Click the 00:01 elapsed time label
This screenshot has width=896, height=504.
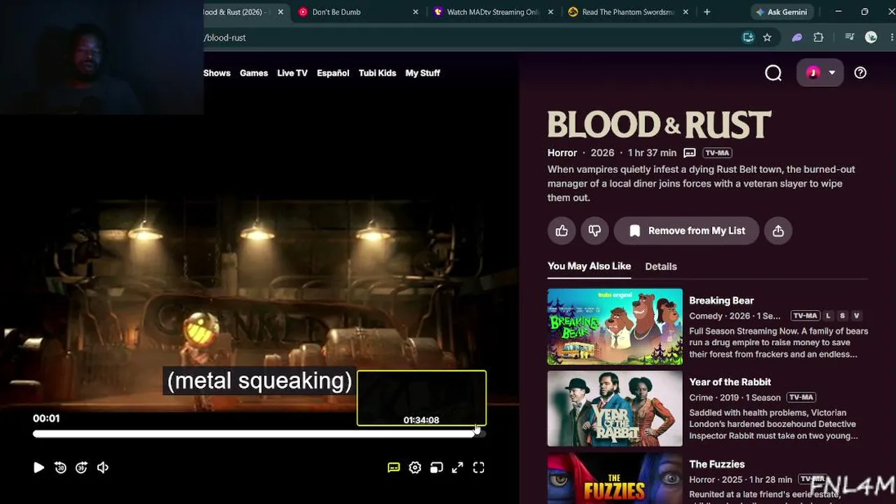[x=46, y=419]
